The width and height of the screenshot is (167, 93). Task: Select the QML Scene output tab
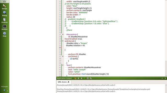click(x=62, y=82)
